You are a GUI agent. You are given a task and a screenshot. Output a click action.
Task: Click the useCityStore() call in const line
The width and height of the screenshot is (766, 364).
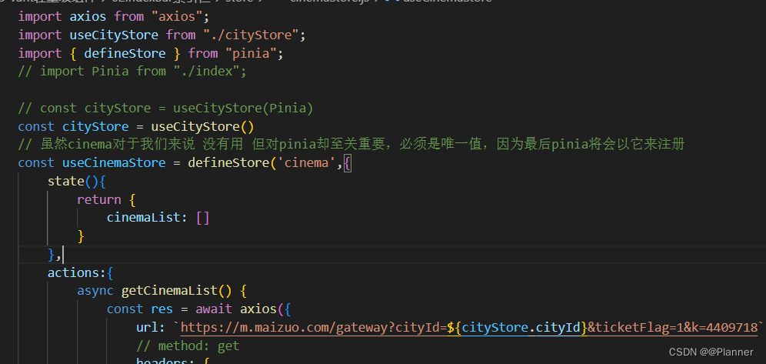tap(202, 126)
